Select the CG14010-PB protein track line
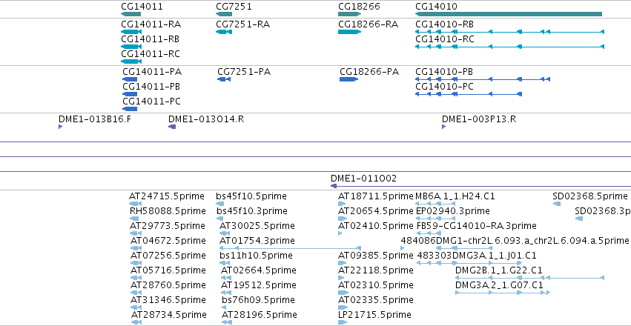This screenshot has height=326, width=631. (x=483, y=79)
